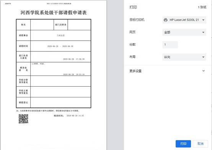Click the 1 张纸 sheet count text
This screenshot has width=212, height=150.
coord(202,7)
